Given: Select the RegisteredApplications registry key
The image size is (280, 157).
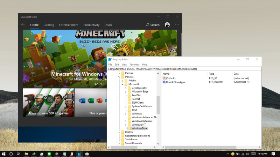Looking at the screenshot, I should (138, 136).
